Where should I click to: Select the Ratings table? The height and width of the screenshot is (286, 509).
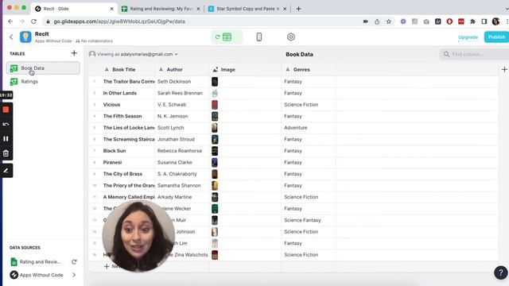coord(43,81)
